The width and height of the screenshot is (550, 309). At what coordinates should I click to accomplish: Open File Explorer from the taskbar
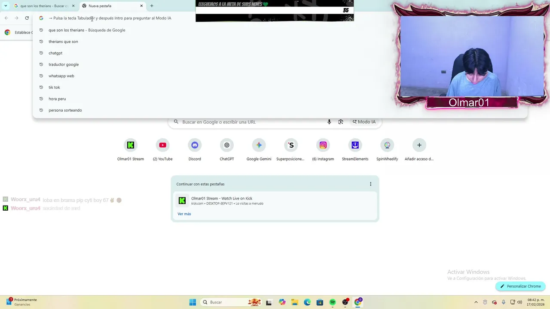pos(294,302)
